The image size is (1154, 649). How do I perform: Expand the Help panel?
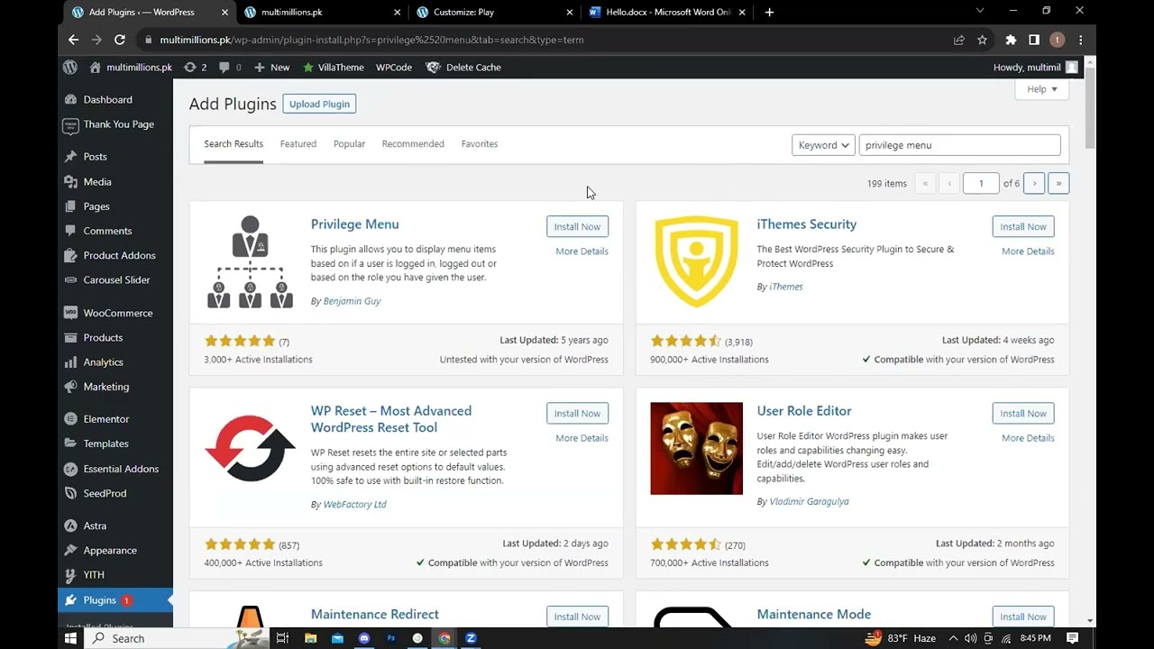click(x=1041, y=89)
